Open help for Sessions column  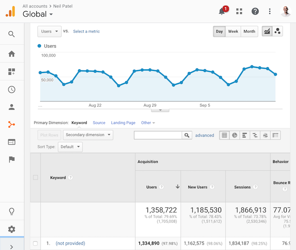tap(255, 187)
